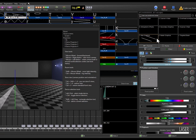Screen dimensions: 196x140
Task: Click the Flash/Solo toolbar icon
Action: [10, 7]
